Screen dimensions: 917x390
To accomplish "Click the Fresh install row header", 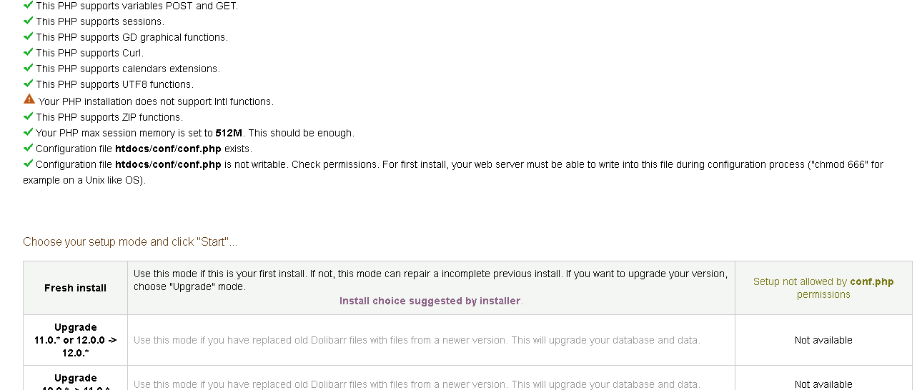I will [75, 288].
